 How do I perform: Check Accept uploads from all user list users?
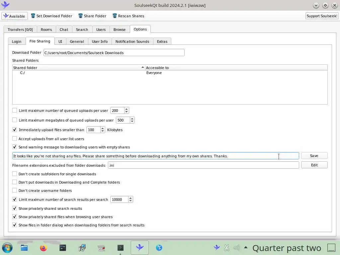tap(15, 138)
